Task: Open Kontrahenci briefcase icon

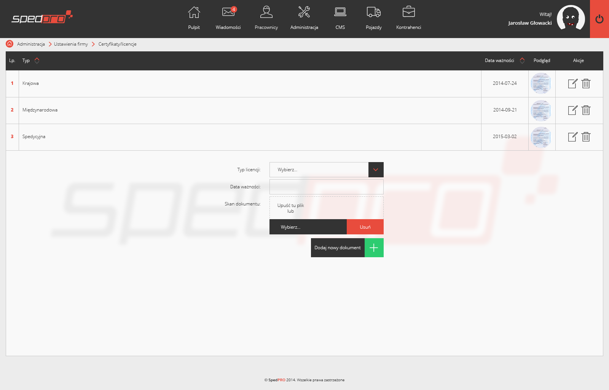Action: (408, 13)
